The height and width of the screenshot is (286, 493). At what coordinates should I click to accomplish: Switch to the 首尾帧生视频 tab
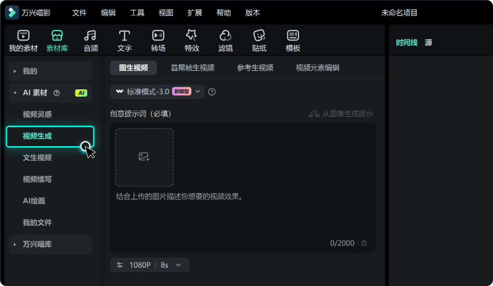pyautogui.click(x=193, y=68)
